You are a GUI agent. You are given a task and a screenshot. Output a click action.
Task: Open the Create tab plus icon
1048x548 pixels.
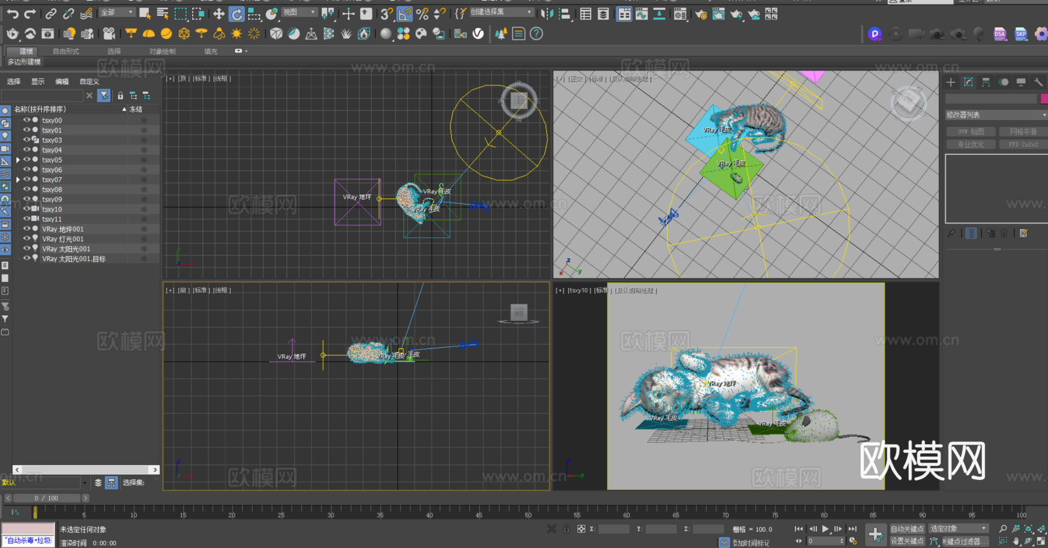(x=951, y=82)
